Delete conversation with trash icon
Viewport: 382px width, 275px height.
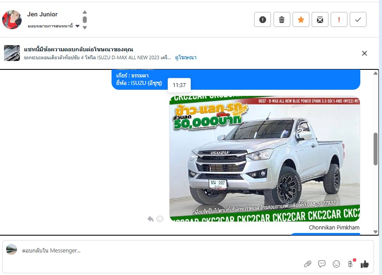click(282, 19)
